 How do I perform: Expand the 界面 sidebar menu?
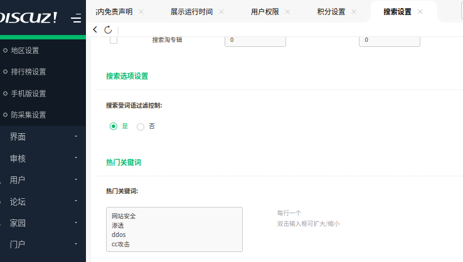[43, 137]
